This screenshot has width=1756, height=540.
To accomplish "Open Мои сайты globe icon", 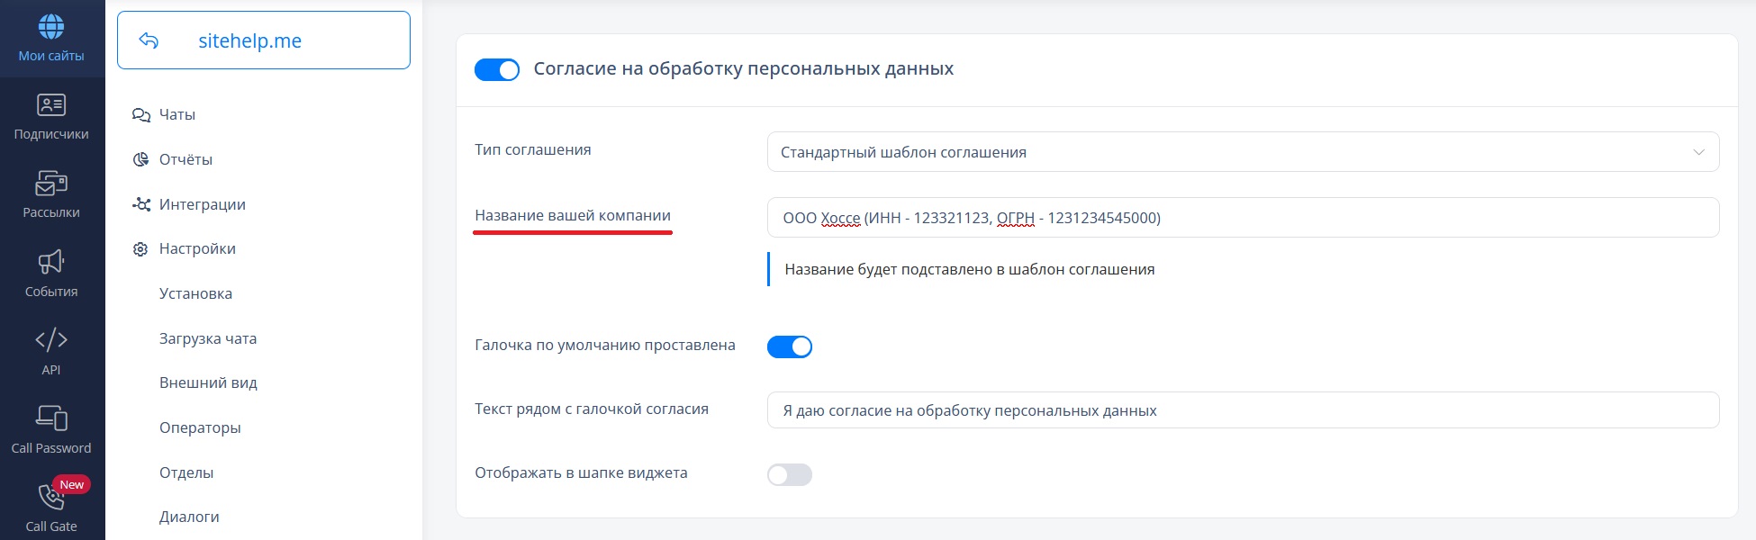I will pyautogui.click(x=51, y=27).
